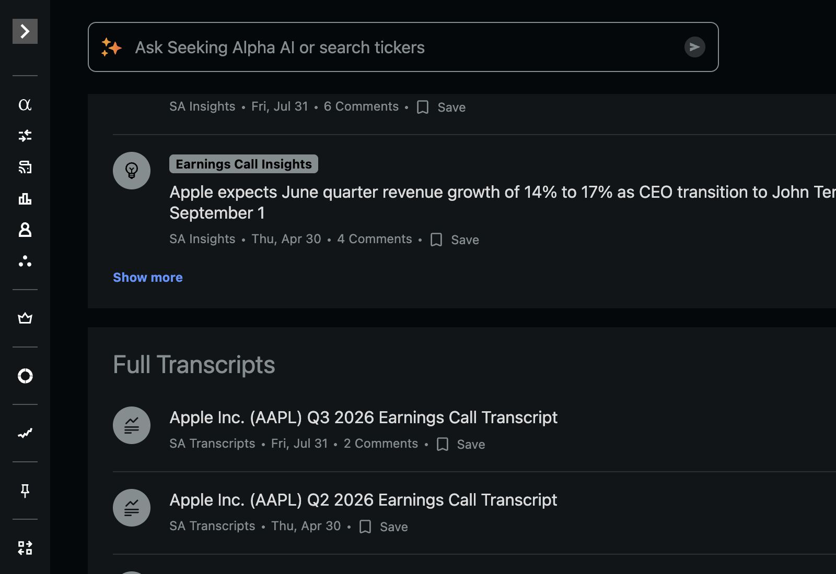Save the Jul 31 SA Insights article
836x574 pixels.
442,107
